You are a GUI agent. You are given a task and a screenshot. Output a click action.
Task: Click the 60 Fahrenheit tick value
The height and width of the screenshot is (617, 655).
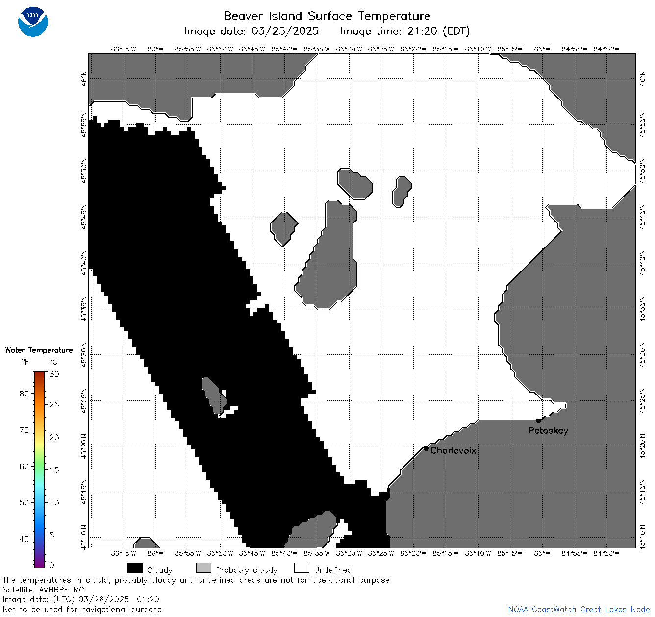[24, 466]
